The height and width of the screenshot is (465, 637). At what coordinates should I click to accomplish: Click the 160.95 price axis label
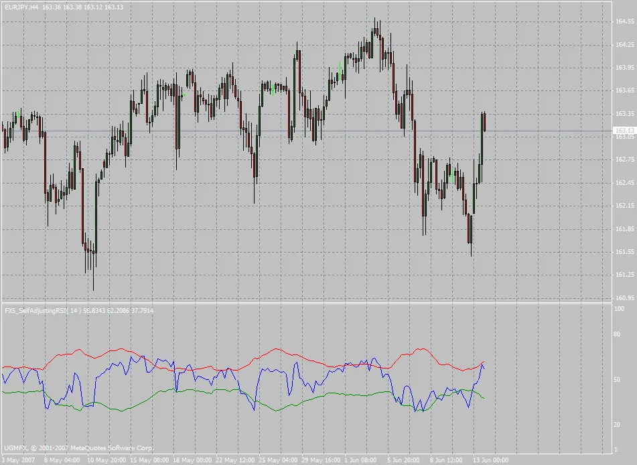tap(624, 298)
